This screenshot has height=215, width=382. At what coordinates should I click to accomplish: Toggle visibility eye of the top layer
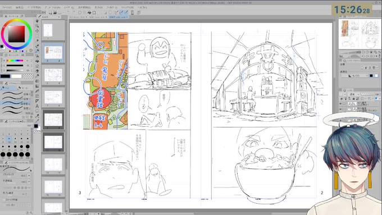point(340,104)
